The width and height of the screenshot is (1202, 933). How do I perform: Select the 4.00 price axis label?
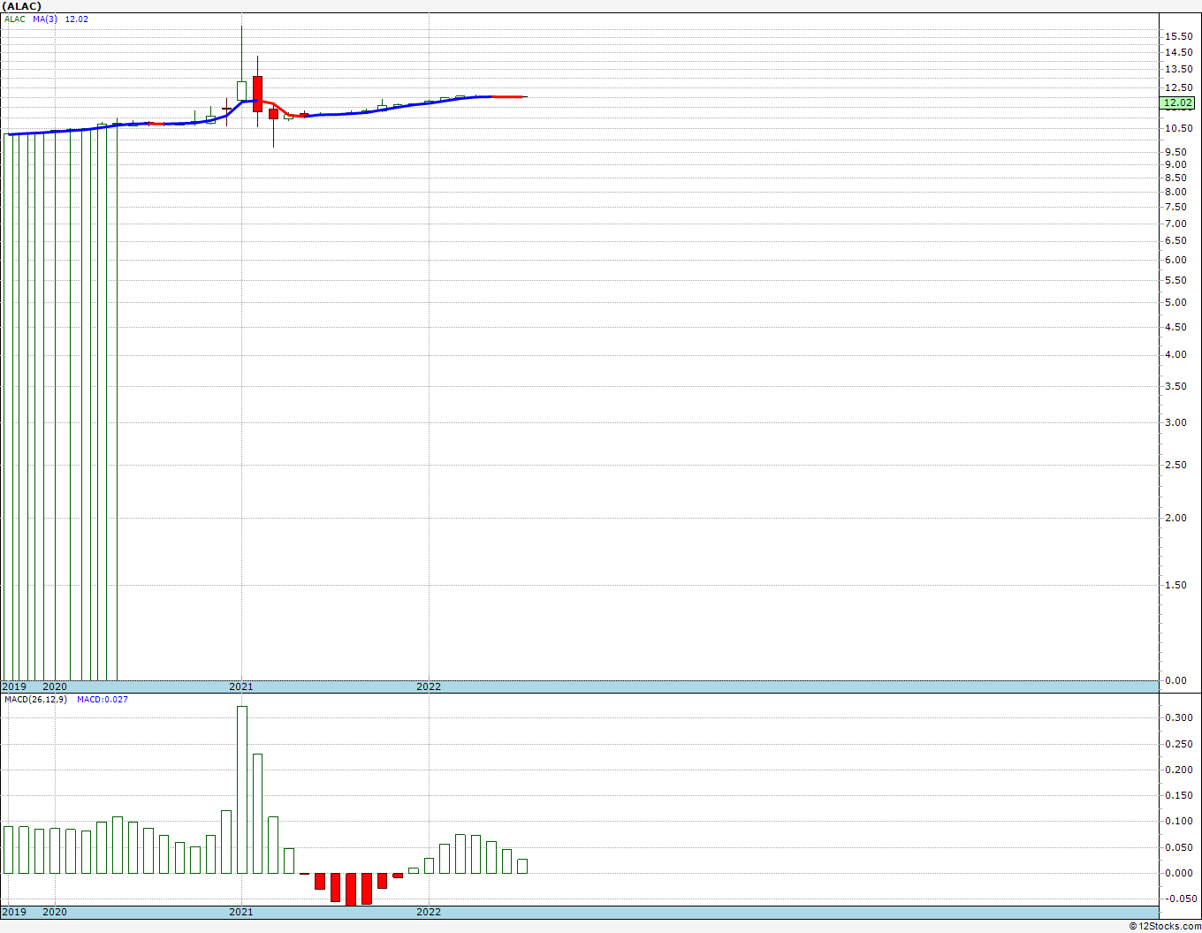coord(1175,354)
